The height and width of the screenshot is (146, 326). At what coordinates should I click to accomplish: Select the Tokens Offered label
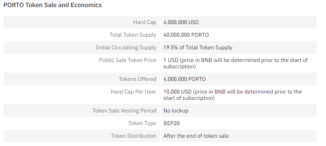point(138,79)
